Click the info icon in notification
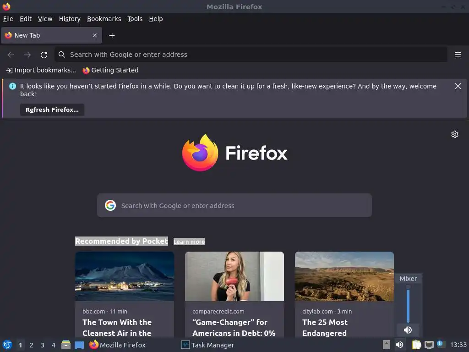 pyautogui.click(x=12, y=86)
